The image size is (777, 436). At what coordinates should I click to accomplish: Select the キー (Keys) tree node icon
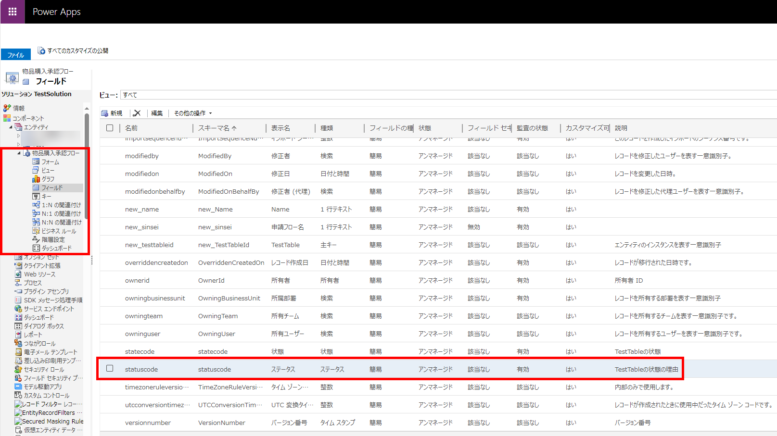36,196
